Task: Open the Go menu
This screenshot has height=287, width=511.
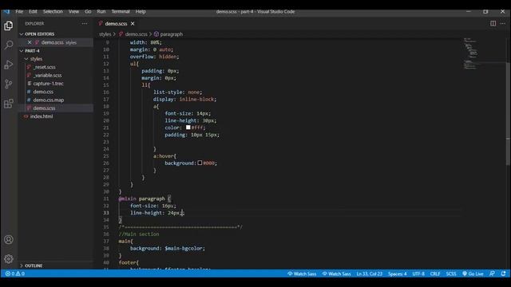Action: coord(88,11)
